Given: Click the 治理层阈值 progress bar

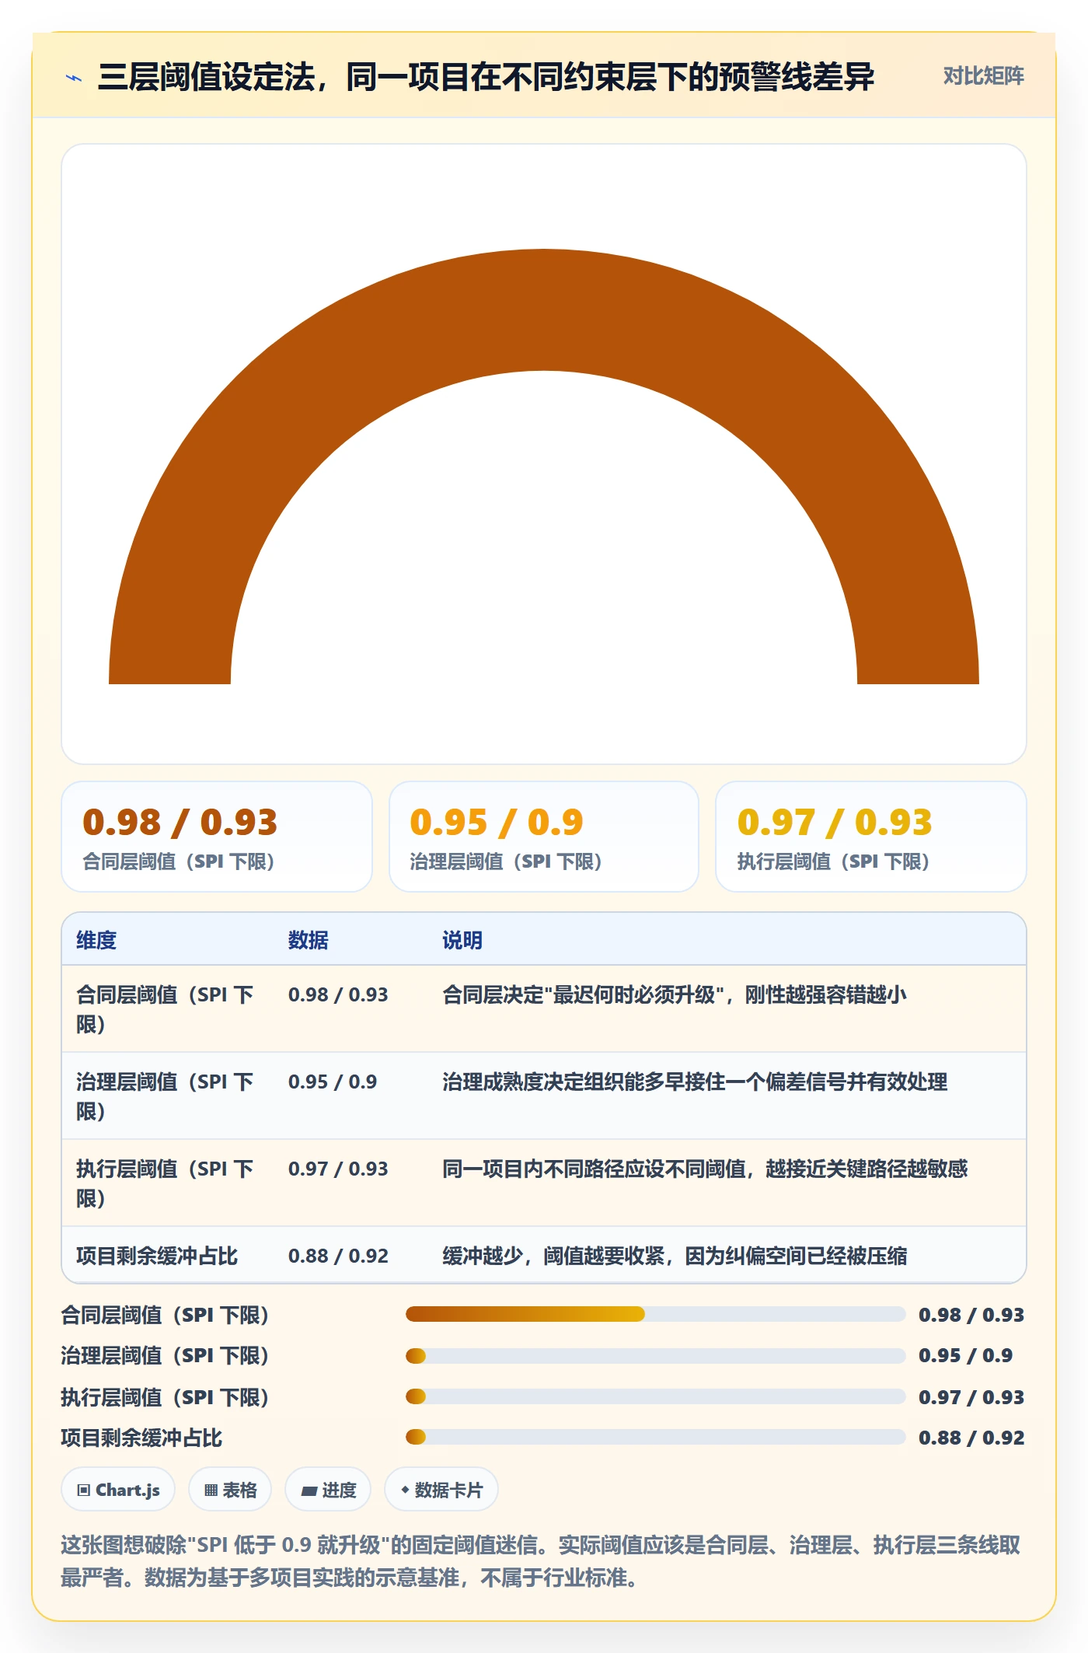Looking at the screenshot, I should (655, 1356).
